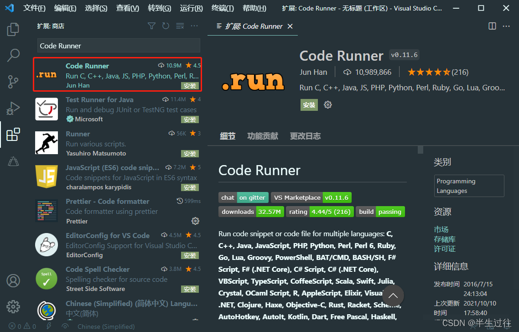The image size is (519, 332).
Task: Click publisher name Jun Han in details
Action: pyautogui.click(x=313, y=72)
